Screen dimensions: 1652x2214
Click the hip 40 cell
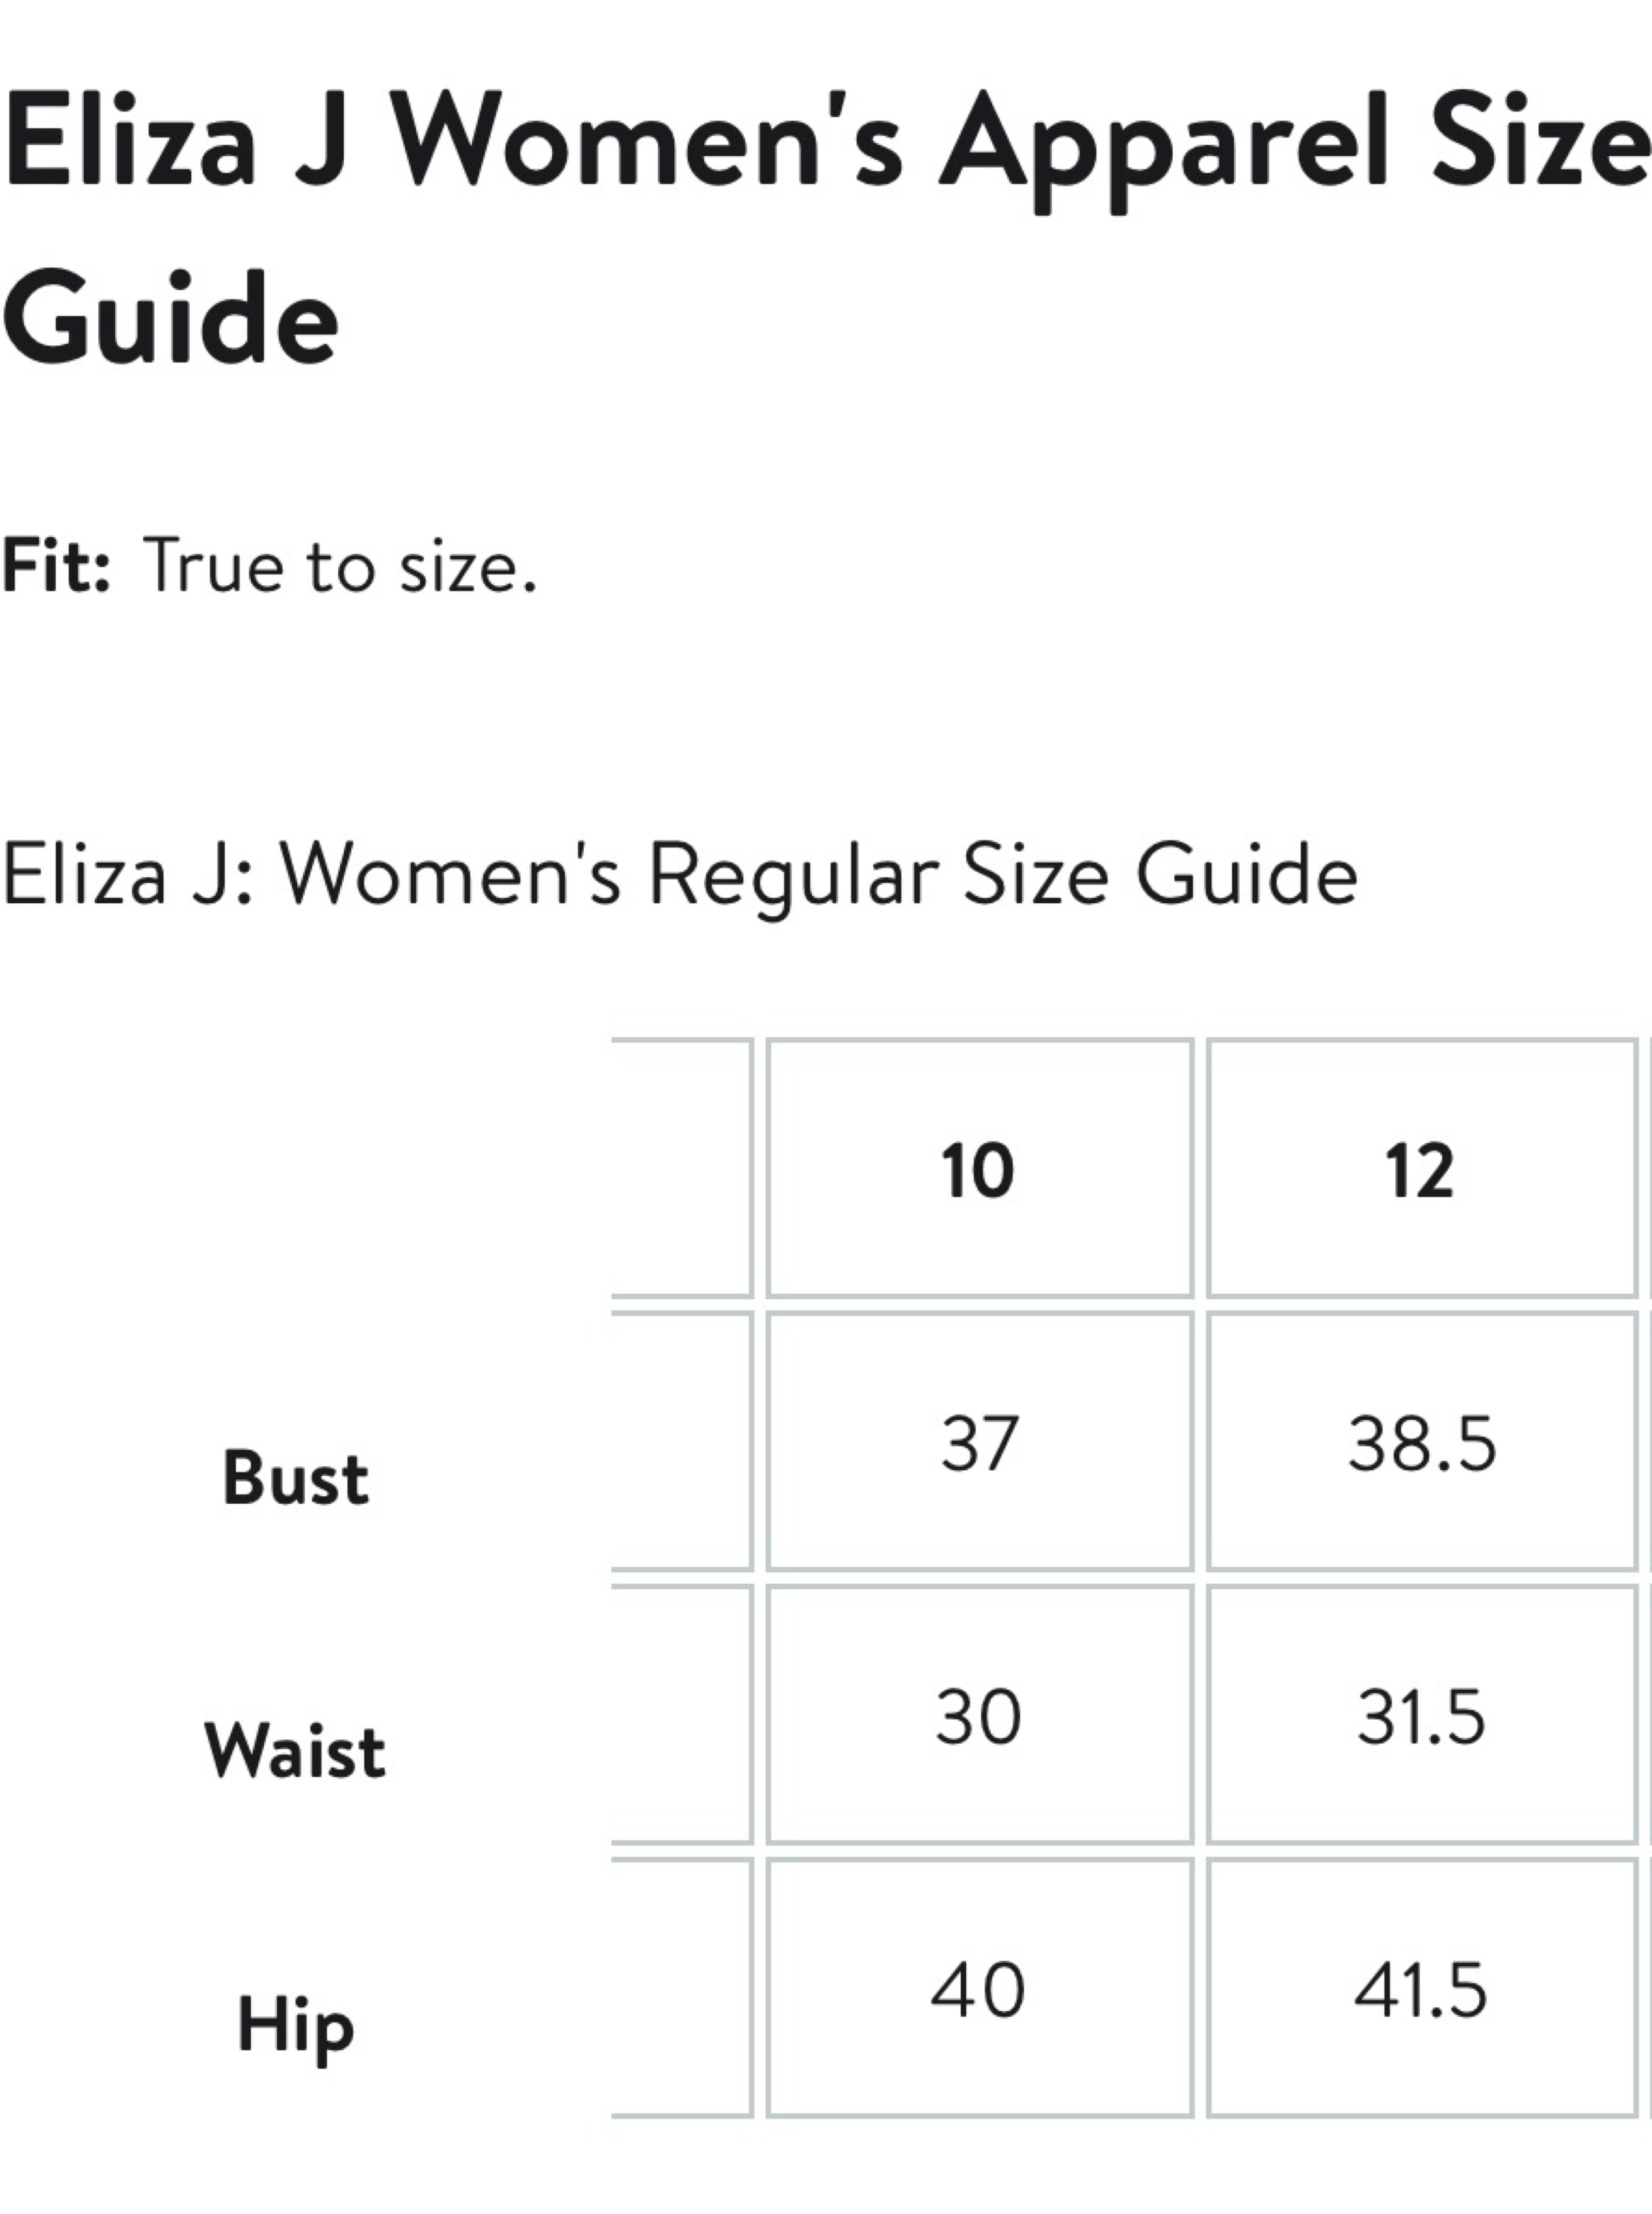[979, 1988]
